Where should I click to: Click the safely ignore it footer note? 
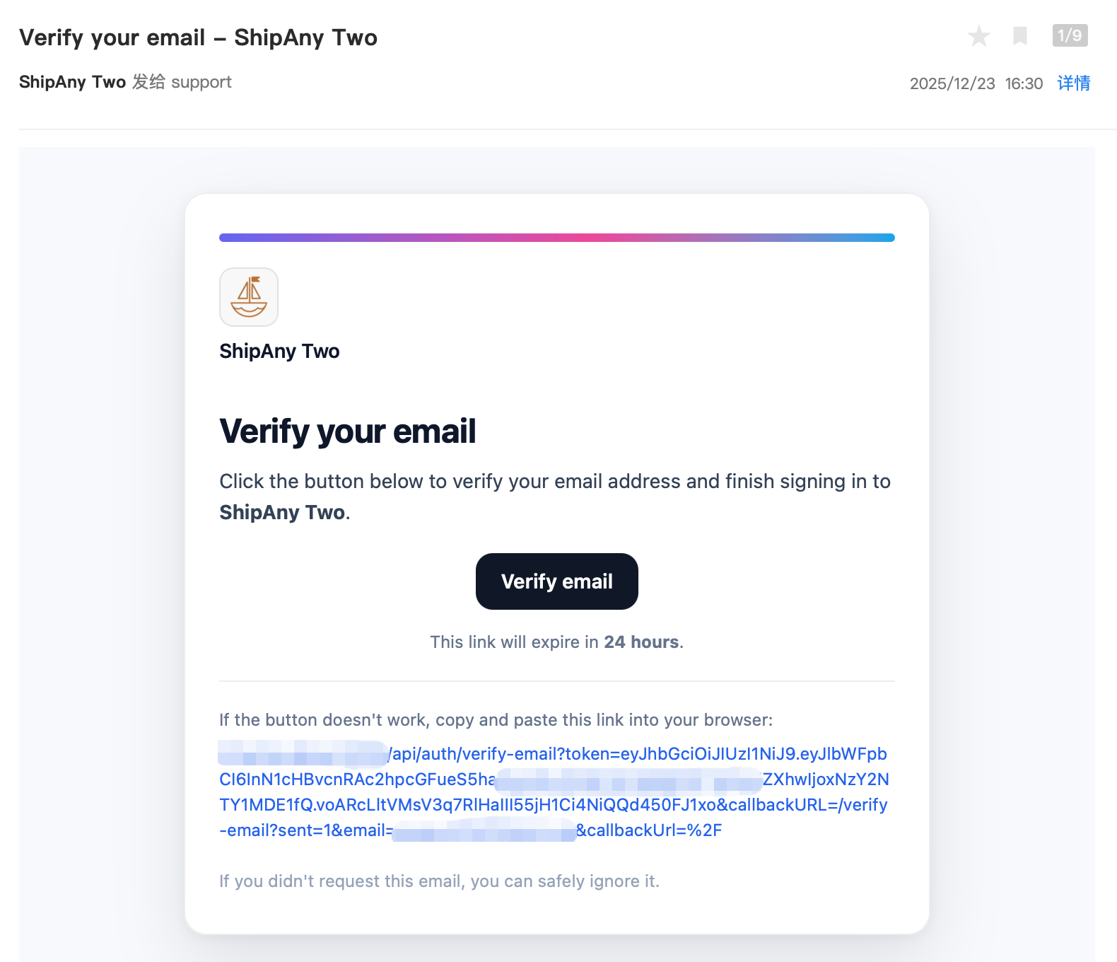pos(439,881)
